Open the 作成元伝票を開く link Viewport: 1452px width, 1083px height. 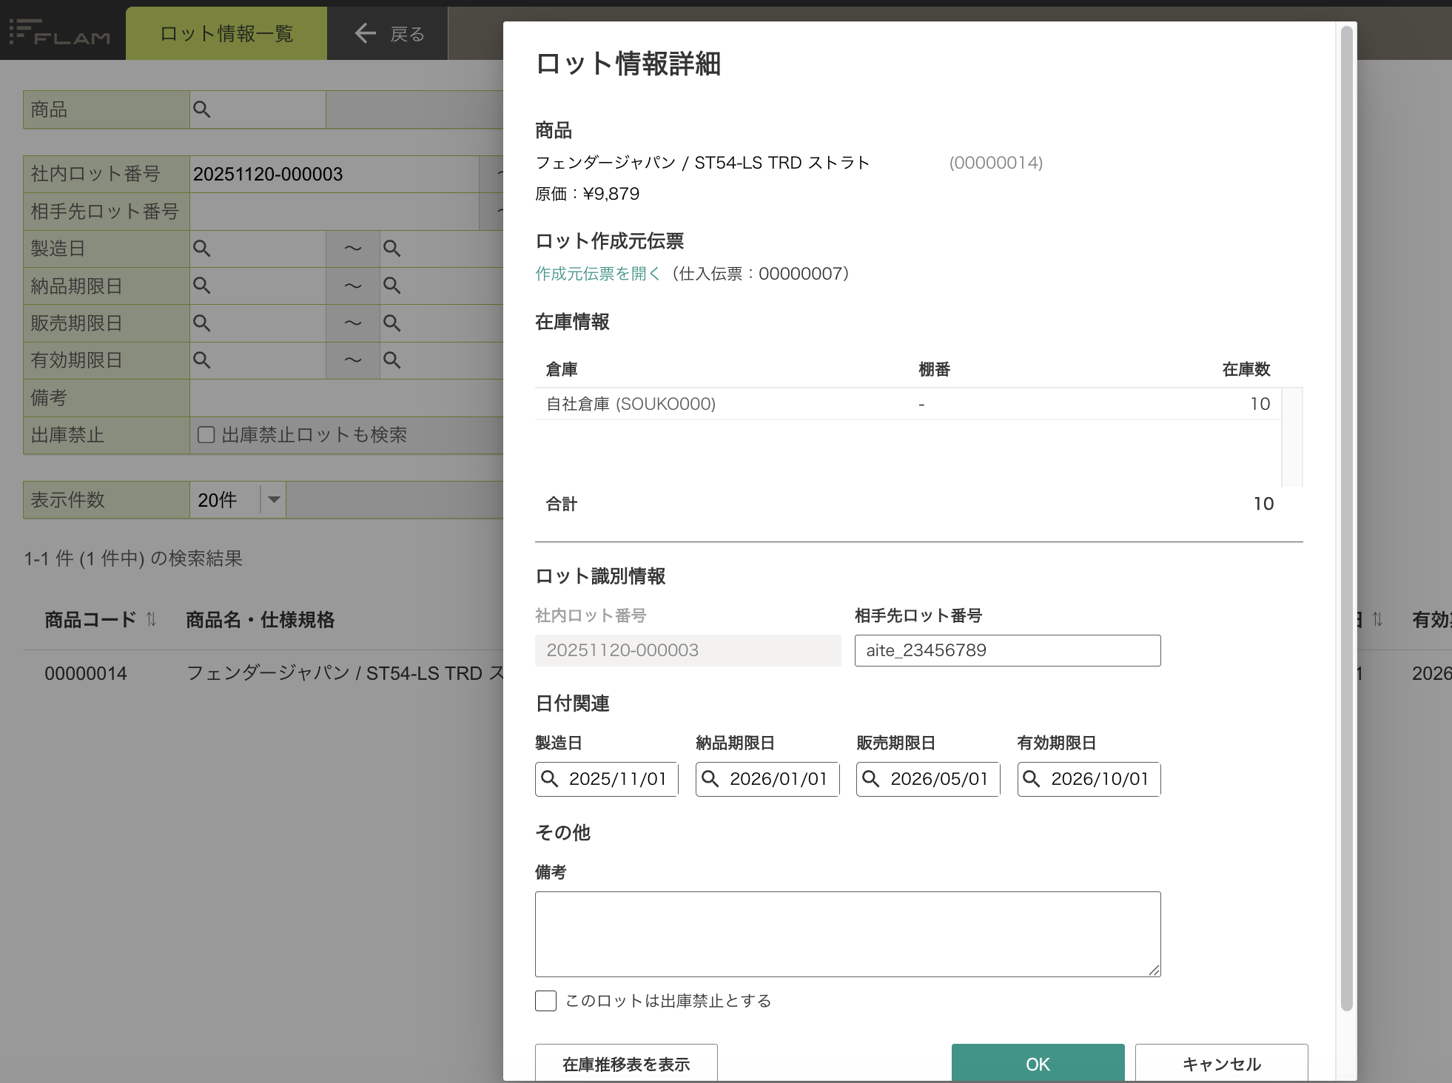click(x=598, y=274)
